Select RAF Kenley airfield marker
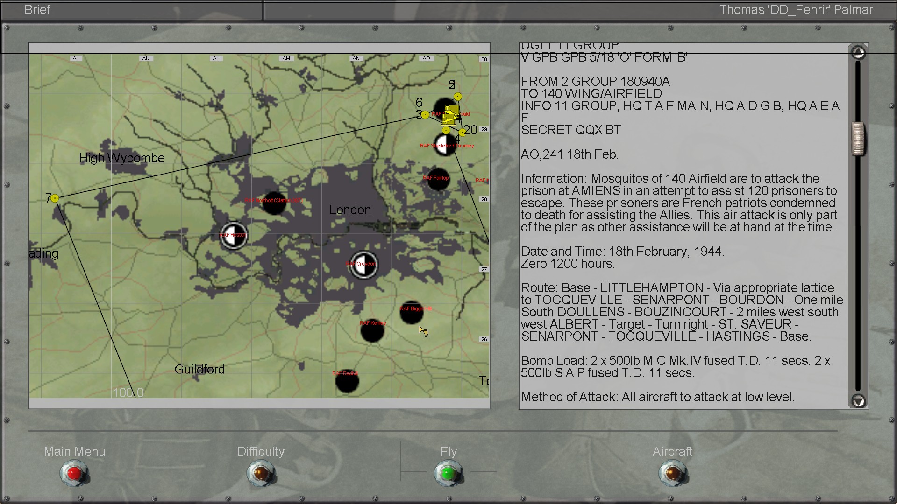 click(372, 330)
